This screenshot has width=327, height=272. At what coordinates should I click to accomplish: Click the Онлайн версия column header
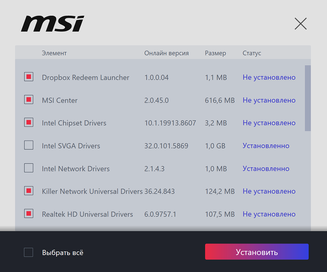click(x=167, y=53)
